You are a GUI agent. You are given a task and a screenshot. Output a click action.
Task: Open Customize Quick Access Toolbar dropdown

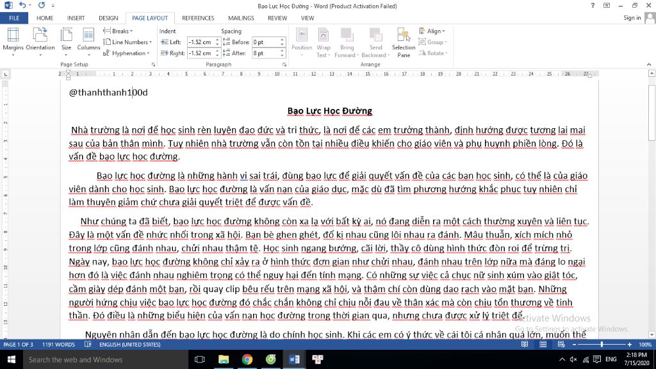click(53, 6)
